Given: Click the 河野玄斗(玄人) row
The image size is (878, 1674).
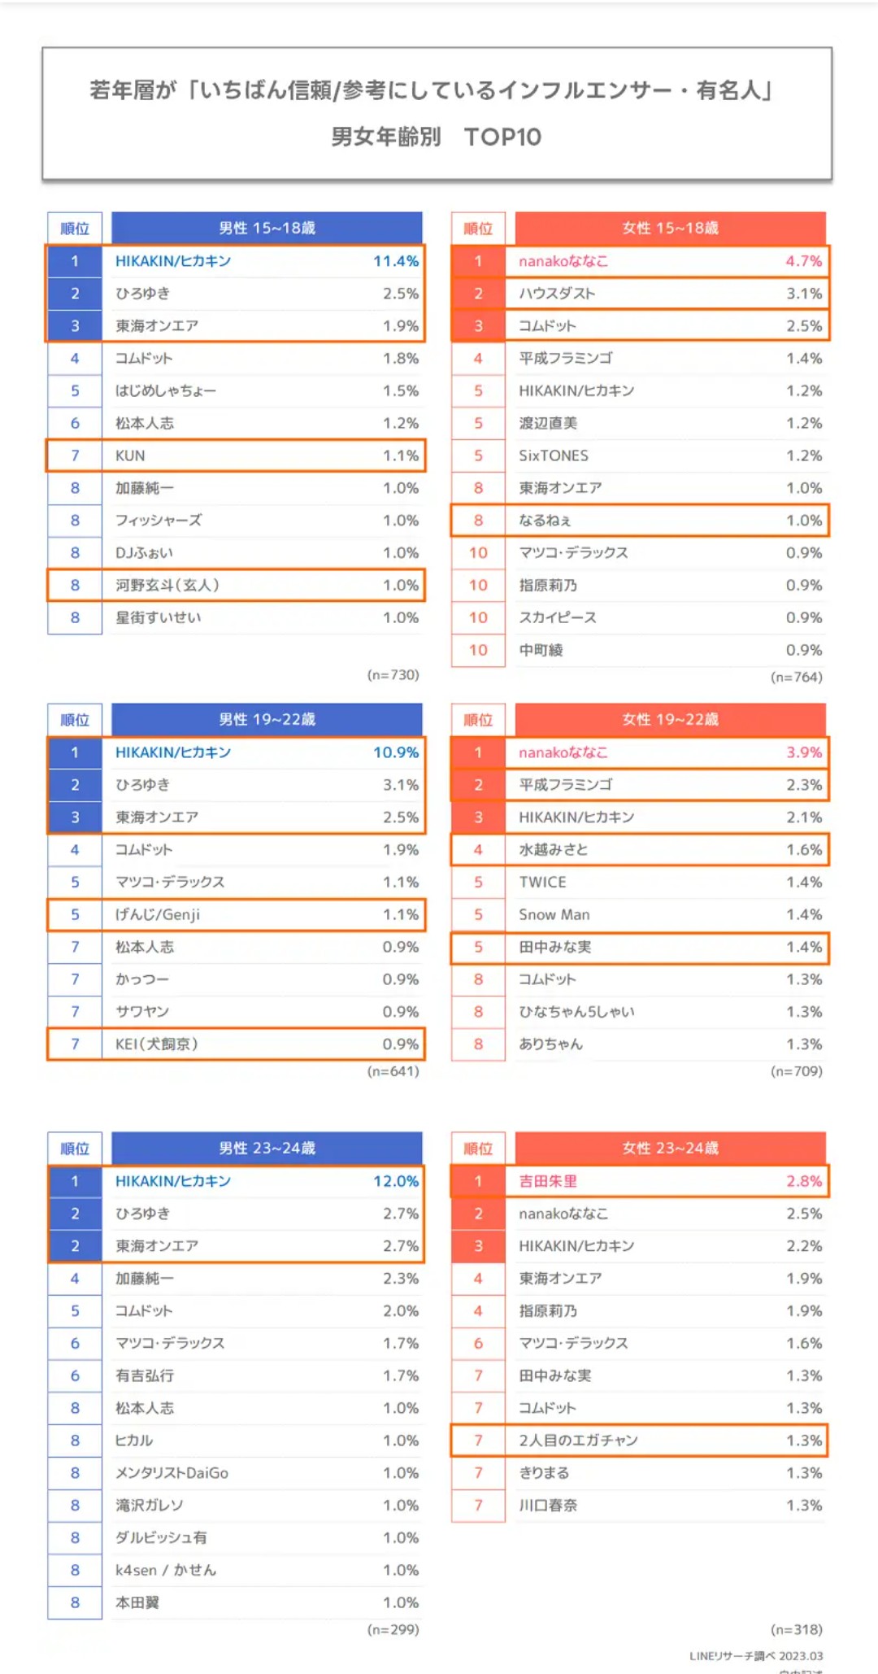Looking at the screenshot, I should (236, 586).
